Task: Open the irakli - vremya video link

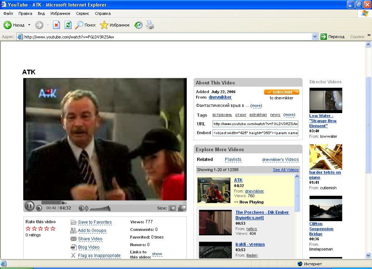Action: coord(250,244)
